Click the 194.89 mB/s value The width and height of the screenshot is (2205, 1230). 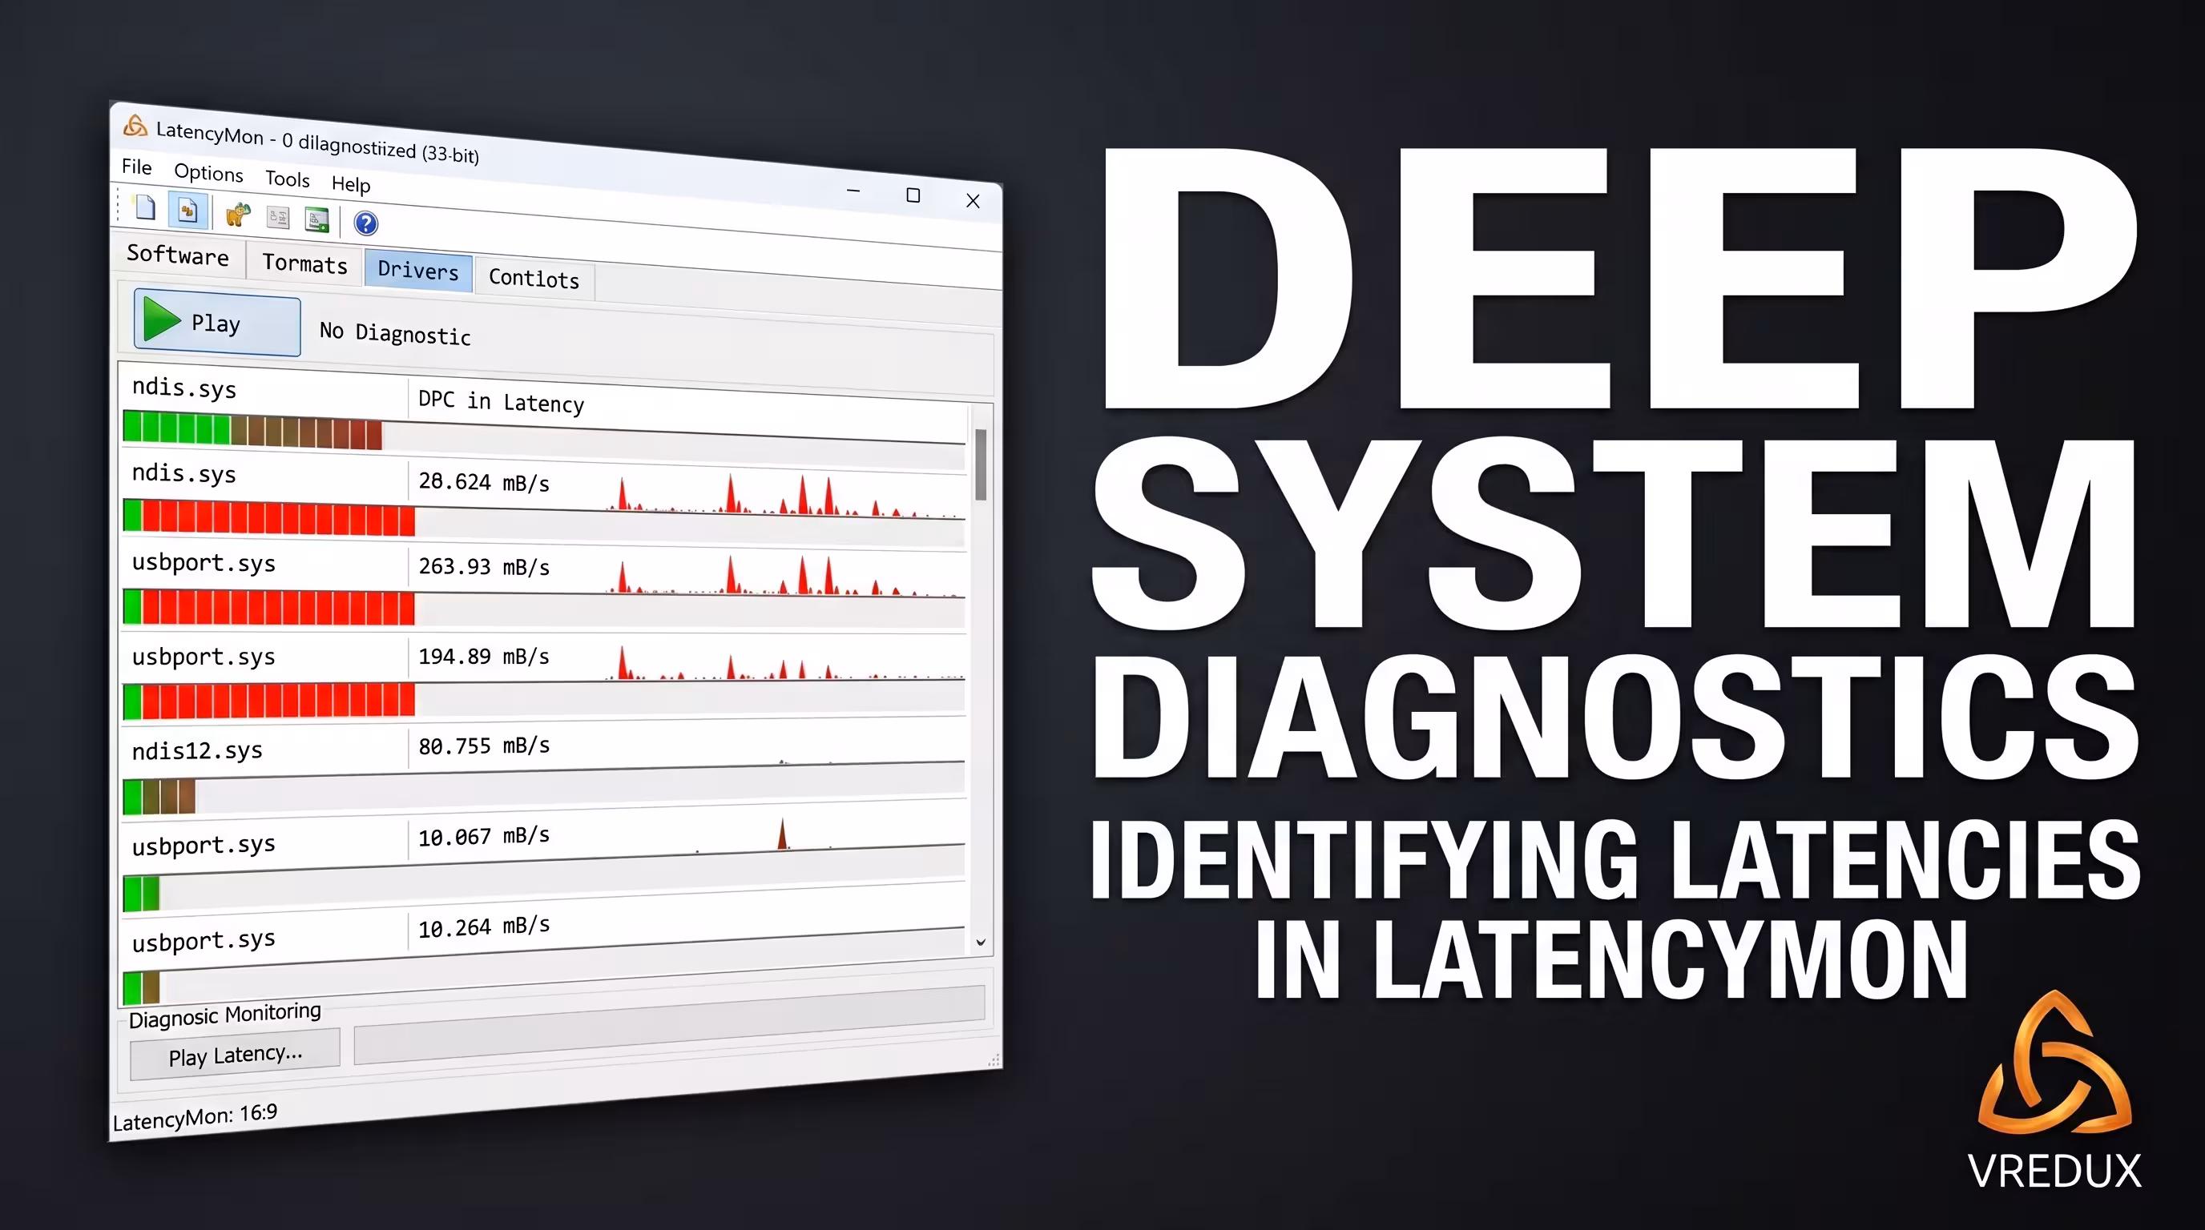484,657
